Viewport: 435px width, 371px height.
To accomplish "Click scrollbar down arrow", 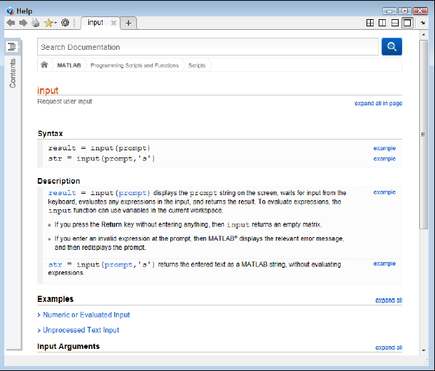I will (x=424, y=350).
